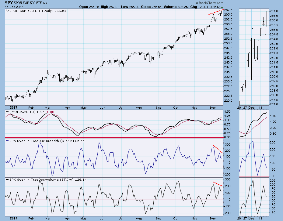283x221 pixels.
Task: Click 'Dec' label under zoomed STO-V panel
Action: (251, 219)
